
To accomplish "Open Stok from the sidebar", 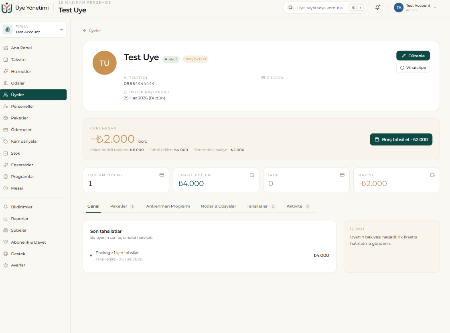I will [33, 153].
